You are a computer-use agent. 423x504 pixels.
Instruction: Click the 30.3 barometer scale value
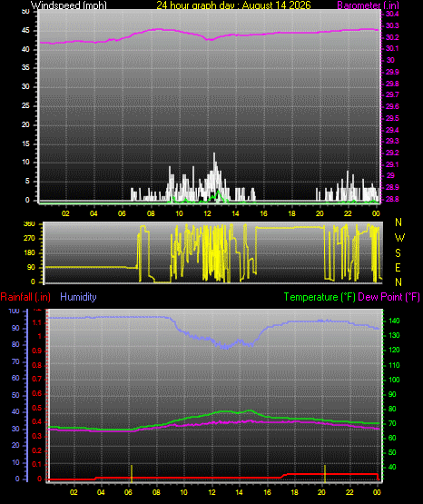point(392,25)
